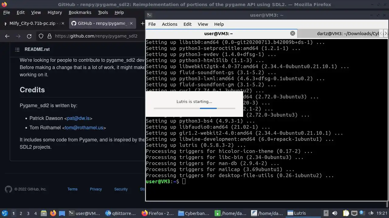Open the Terms footer link
The image size is (389, 218).
72,189
